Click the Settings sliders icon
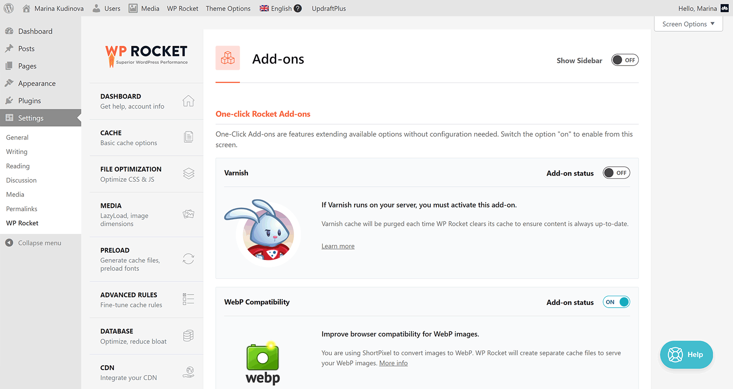 [9, 118]
